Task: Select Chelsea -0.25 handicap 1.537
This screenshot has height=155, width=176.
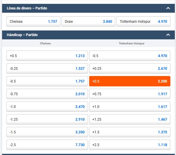Action: 47,68
